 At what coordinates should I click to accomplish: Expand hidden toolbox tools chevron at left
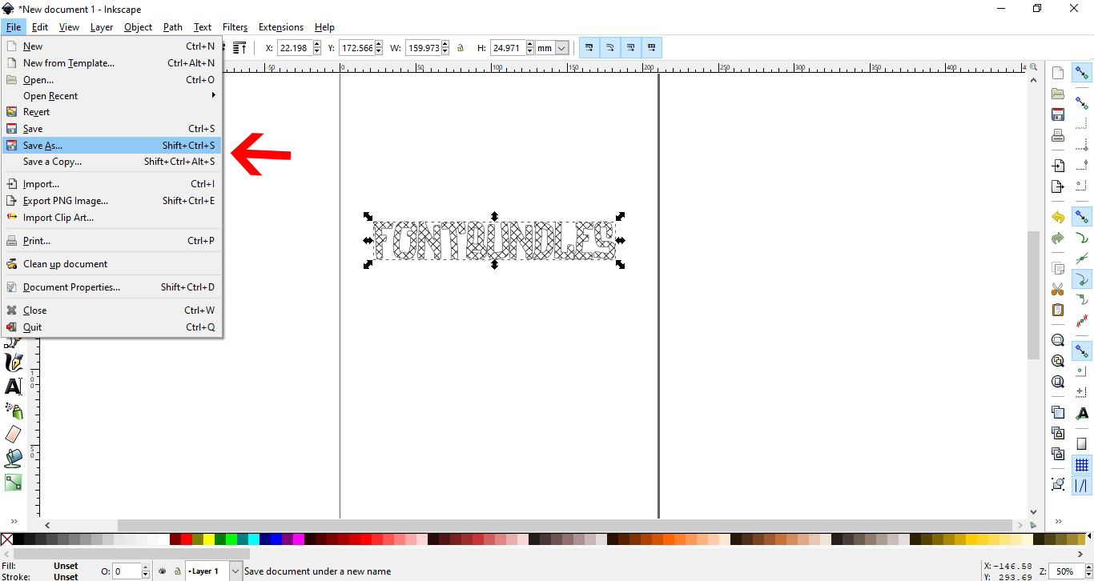[x=14, y=521]
